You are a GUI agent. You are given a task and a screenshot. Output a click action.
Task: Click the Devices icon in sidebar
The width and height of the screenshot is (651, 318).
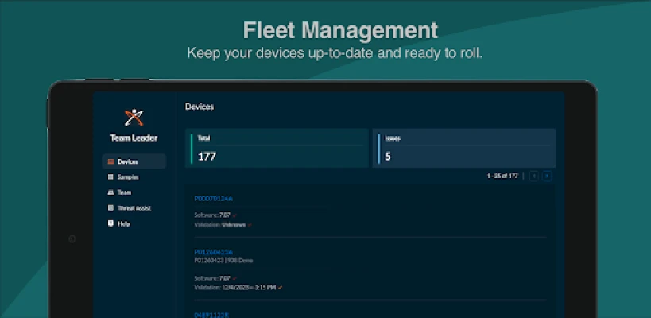click(110, 161)
